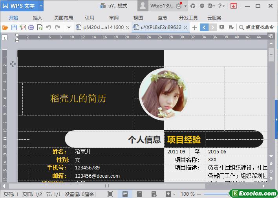Click the 点此查找命令 search box
Image resolution: width=278 pixels, height=198 pixels.
[x=256, y=27]
